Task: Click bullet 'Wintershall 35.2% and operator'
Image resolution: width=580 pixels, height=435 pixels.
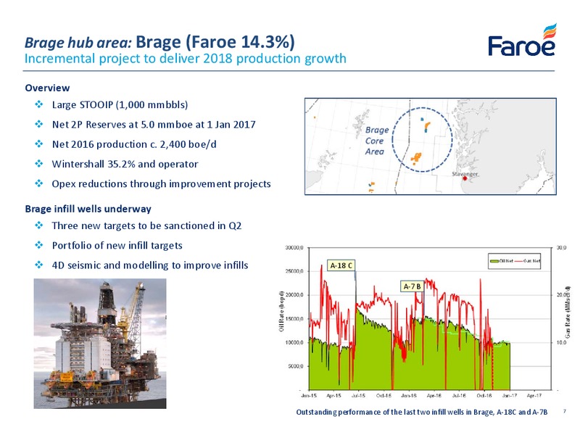Action: [x=125, y=165]
